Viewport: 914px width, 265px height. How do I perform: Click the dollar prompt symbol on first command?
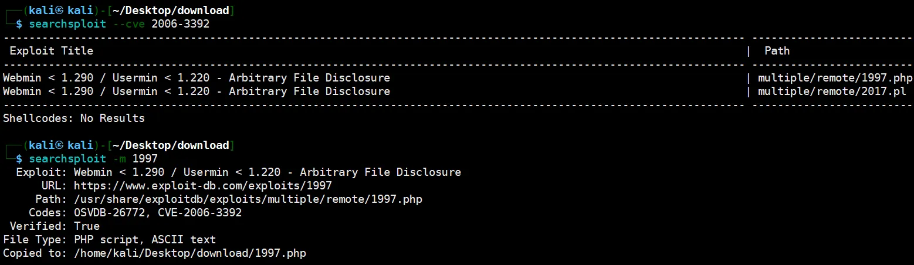tap(19, 24)
